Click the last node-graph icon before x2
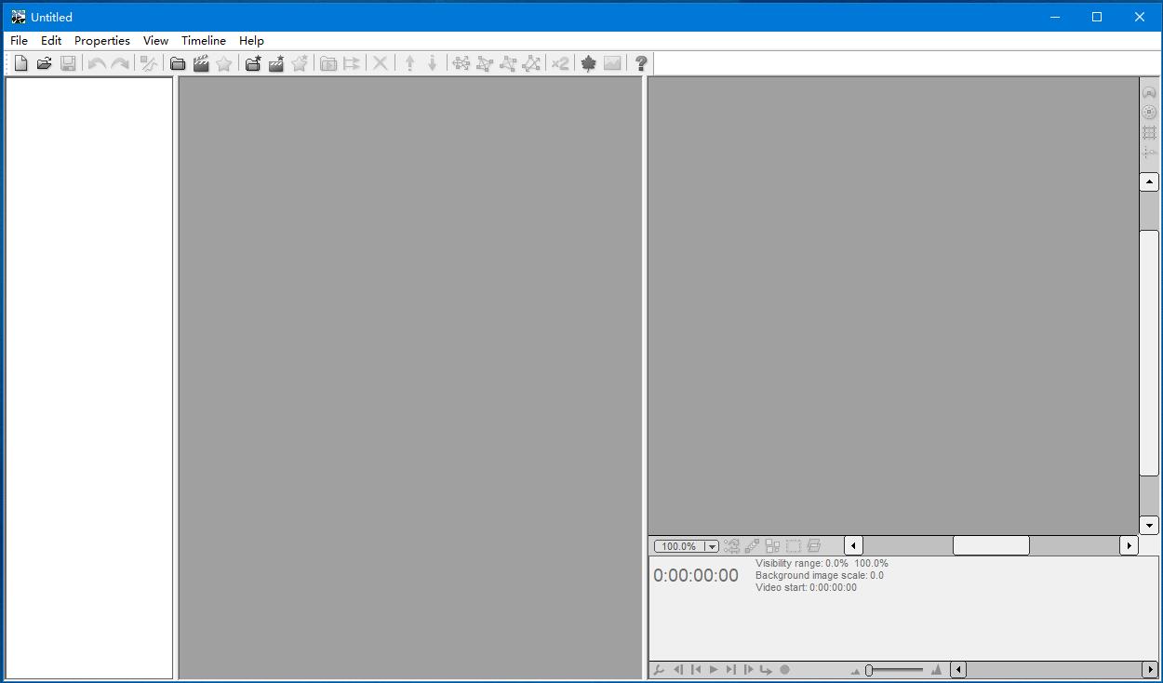 (x=531, y=63)
